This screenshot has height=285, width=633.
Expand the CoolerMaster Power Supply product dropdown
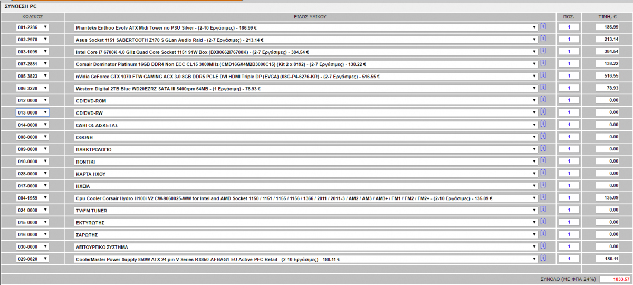pyautogui.click(x=306, y=259)
